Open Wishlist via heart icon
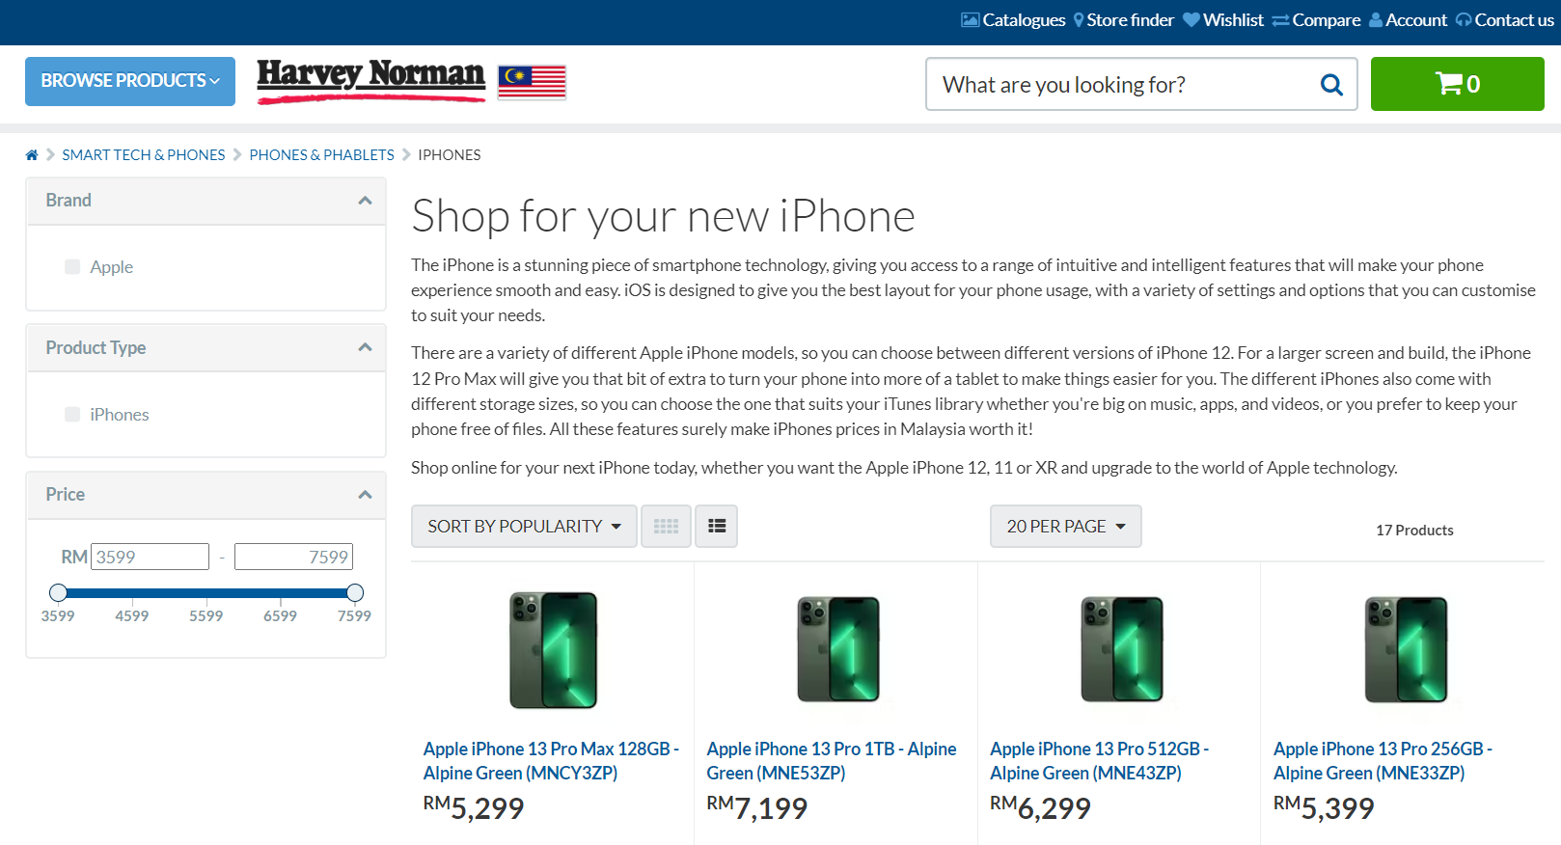Screen dimensions: 1561x845 click(1191, 20)
